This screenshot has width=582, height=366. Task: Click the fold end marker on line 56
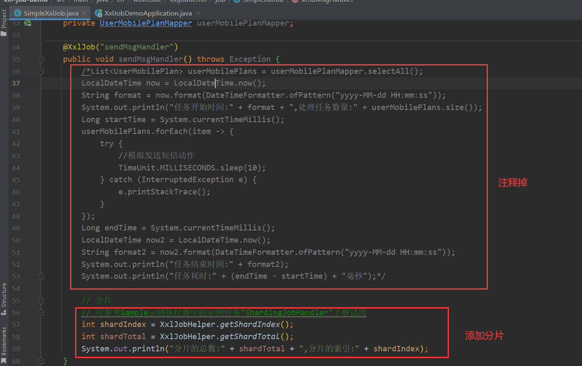[x=41, y=313]
